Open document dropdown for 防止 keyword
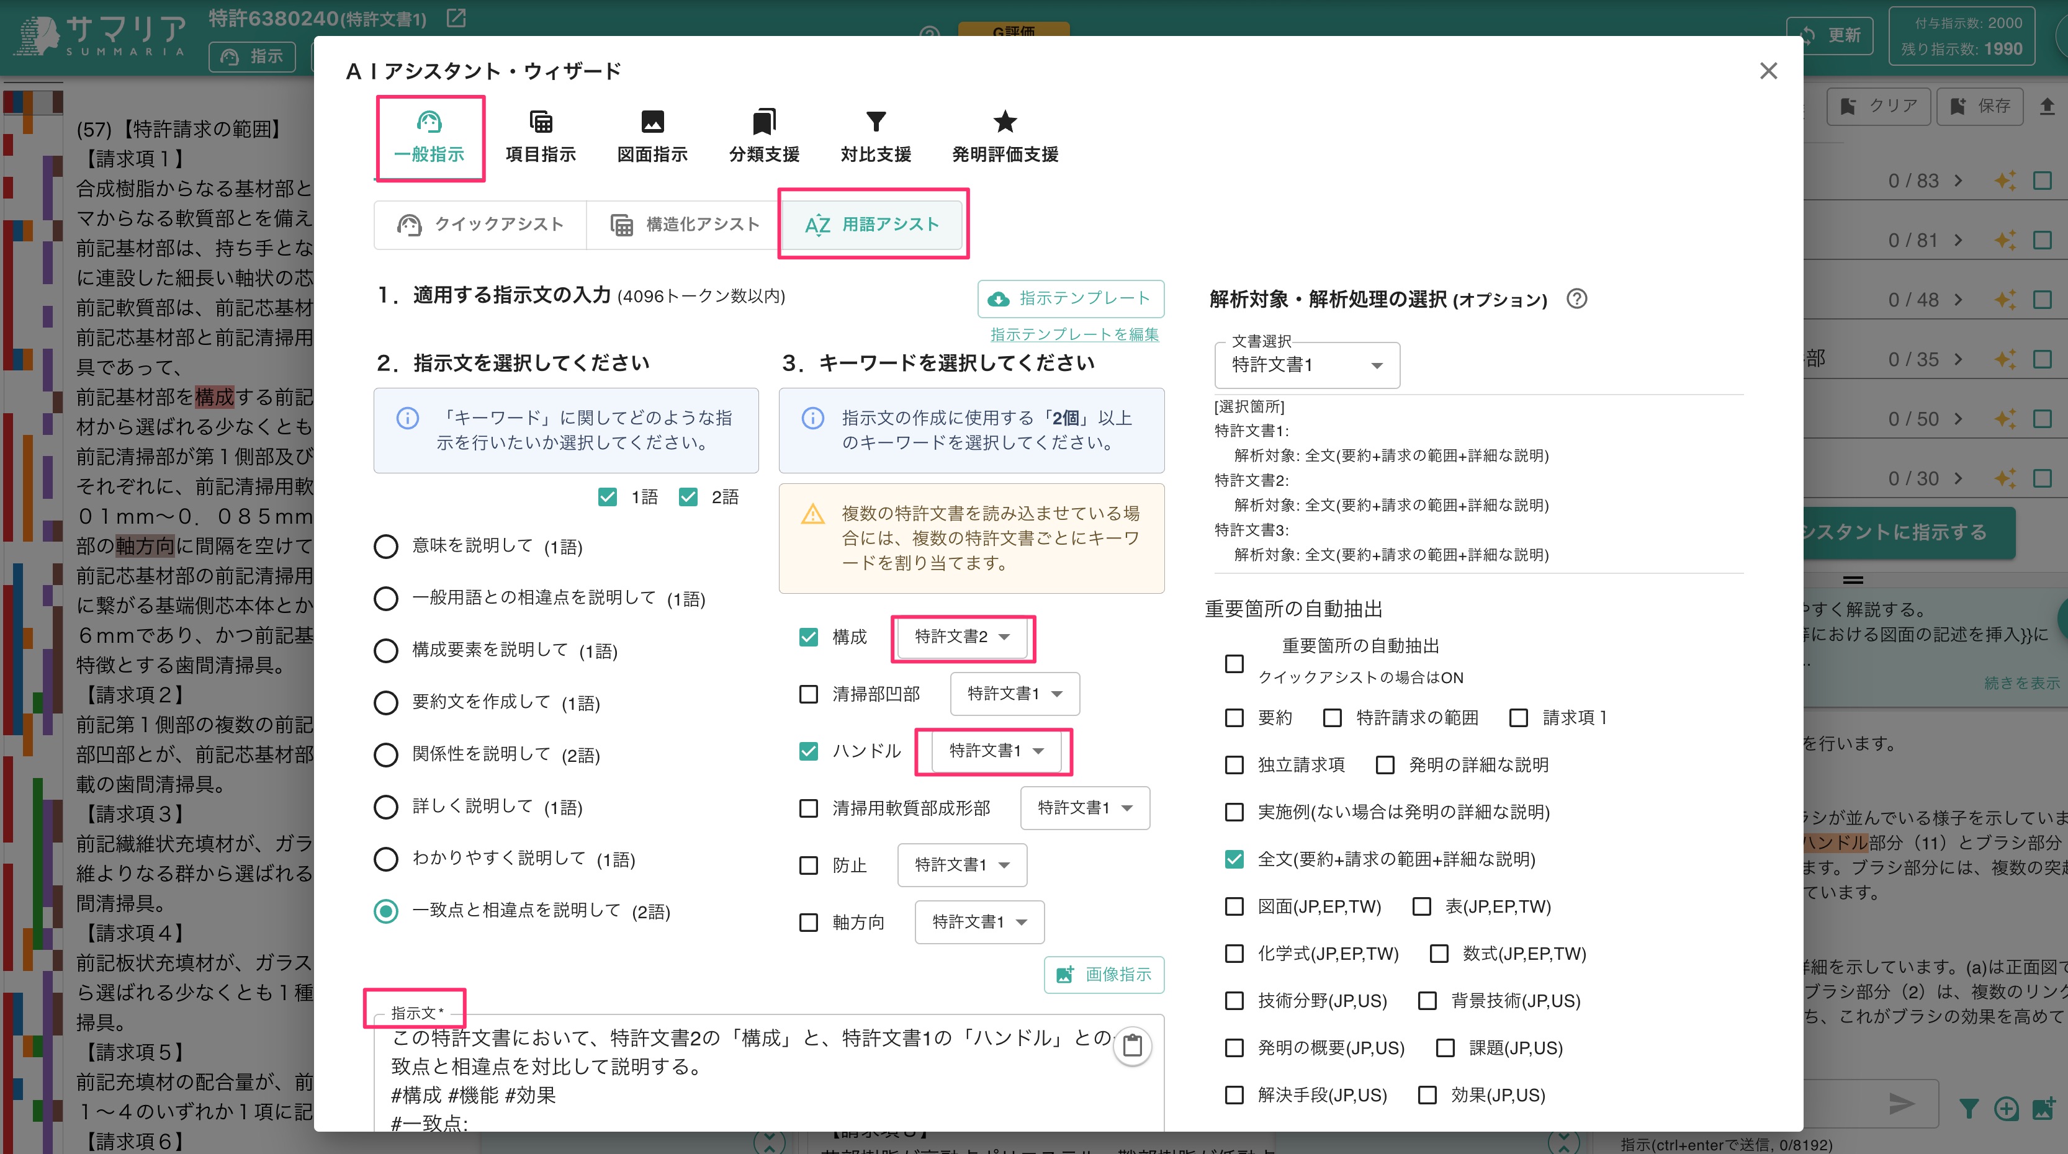Image resolution: width=2068 pixels, height=1154 pixels. pos(962,866)
